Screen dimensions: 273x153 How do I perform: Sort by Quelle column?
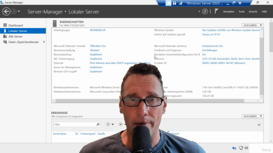[101, 133]
